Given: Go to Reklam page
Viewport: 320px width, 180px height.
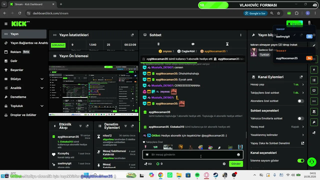Looking at the screenshot, I should pyautogui.click(x=24, y=52).
